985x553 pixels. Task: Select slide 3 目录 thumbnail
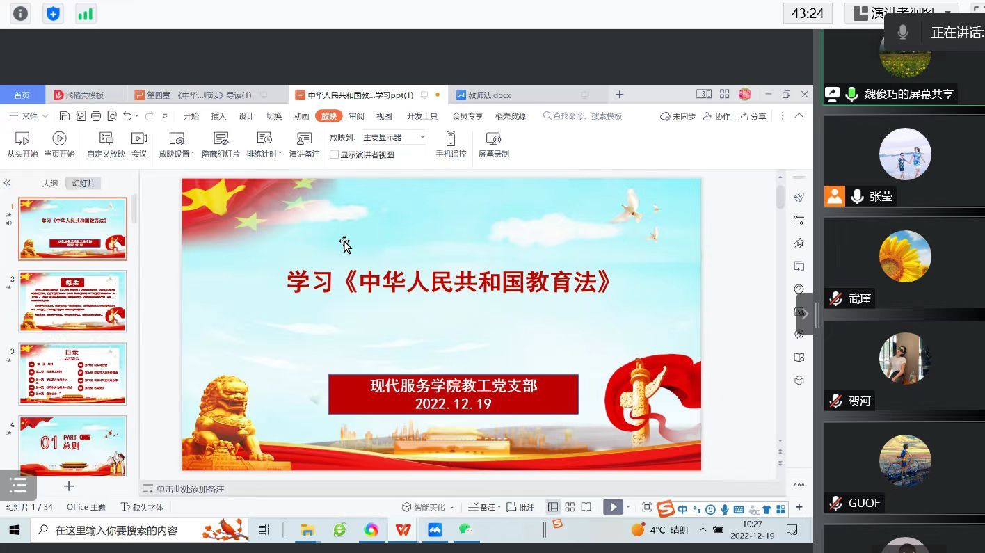[x=72, y=374]
